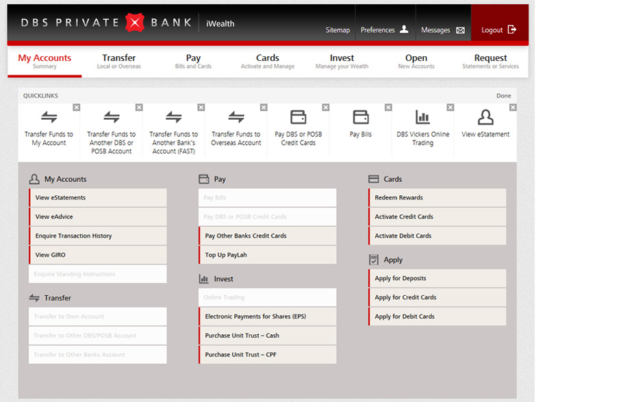623x402 pixels.
Task: Select Enquire Standing Instructions option
Action: point(98,274)
